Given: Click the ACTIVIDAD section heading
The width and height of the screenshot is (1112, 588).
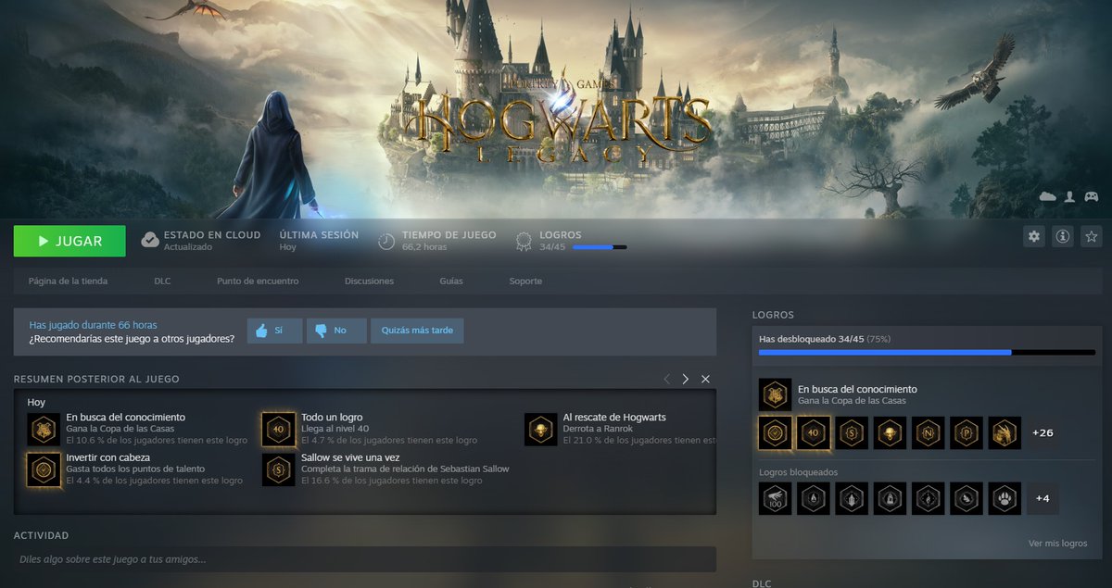Looking at the screenshot, I should [41, 535].
